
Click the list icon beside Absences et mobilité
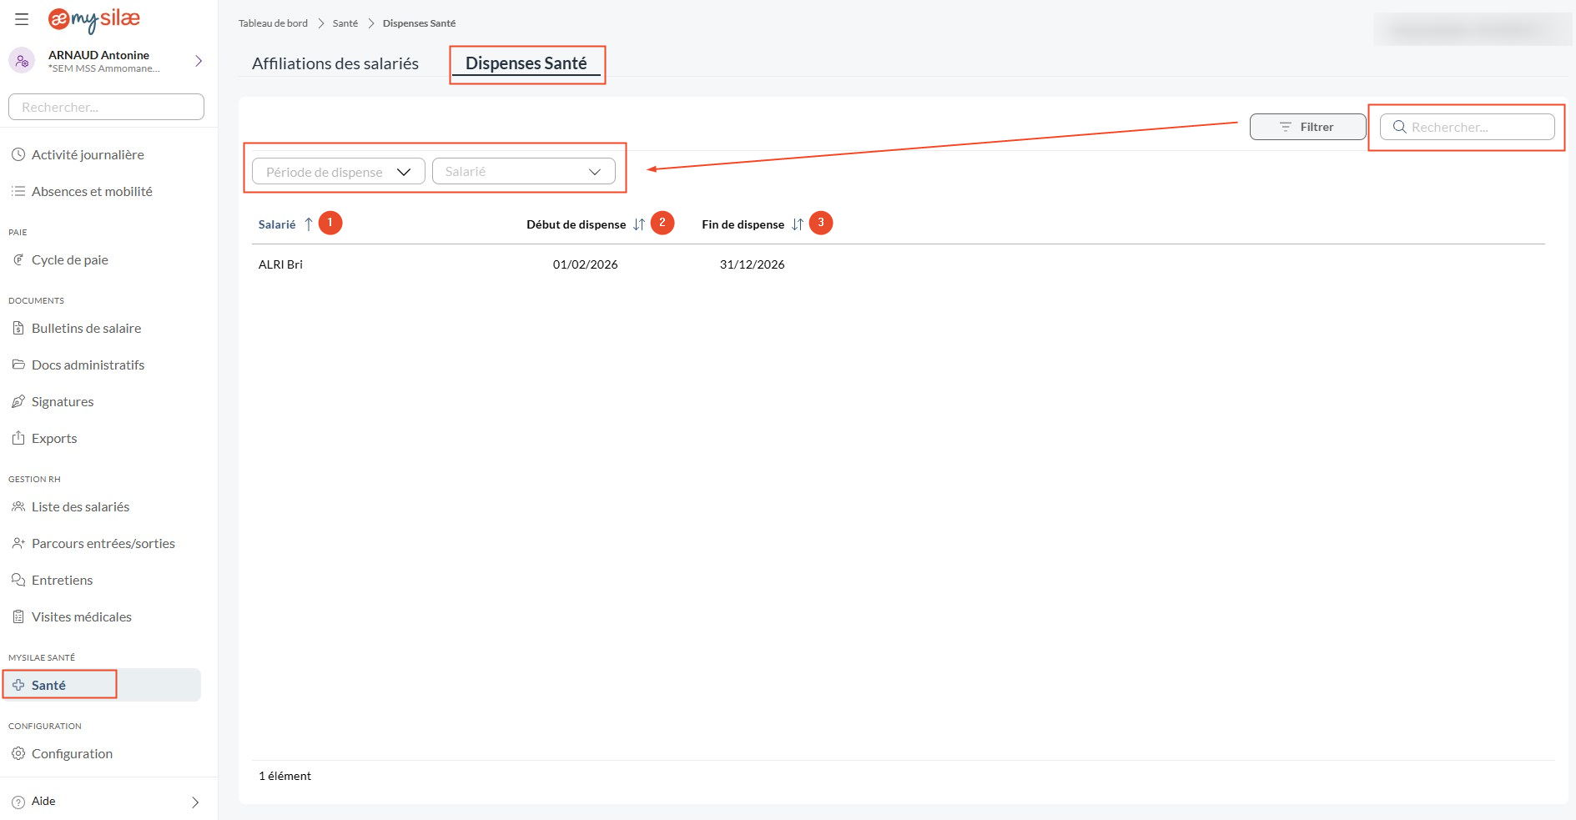pyautogui.click(x=18, y=191)
